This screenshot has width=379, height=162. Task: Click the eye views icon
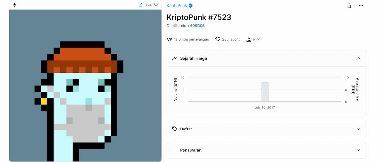[170, 39]
